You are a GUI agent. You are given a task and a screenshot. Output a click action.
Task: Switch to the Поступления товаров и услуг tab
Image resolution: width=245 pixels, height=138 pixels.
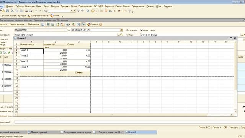coord(76,132)
